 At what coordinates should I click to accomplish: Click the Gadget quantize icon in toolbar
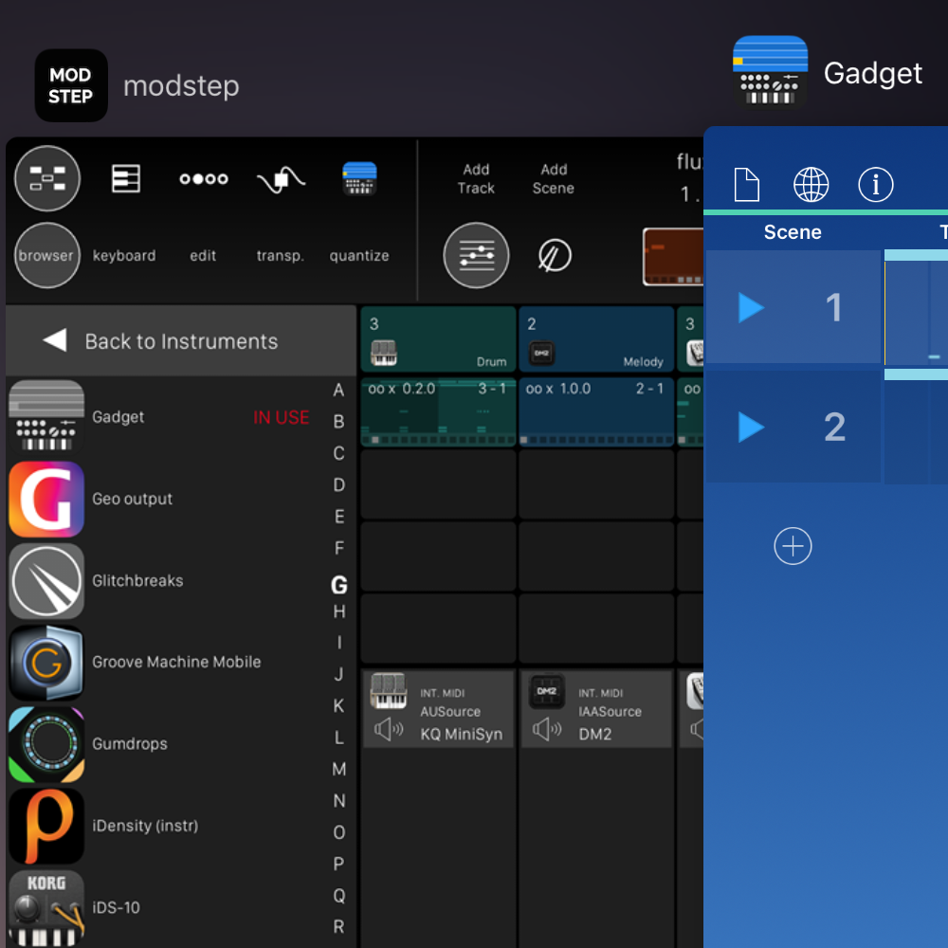point(359,178)
